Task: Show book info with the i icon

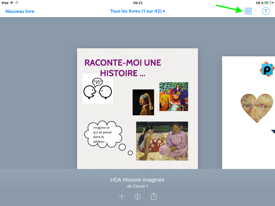Action: point(137,197)
